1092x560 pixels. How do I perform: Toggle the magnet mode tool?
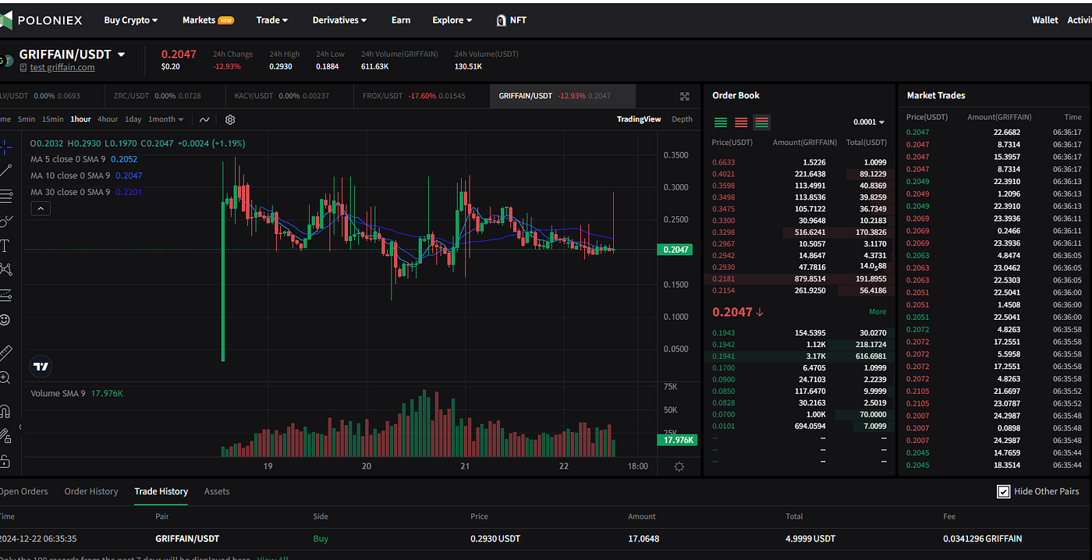(x=5, y=411)
